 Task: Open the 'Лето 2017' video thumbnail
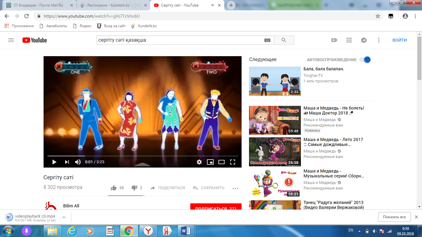click(x=275, y=152)
